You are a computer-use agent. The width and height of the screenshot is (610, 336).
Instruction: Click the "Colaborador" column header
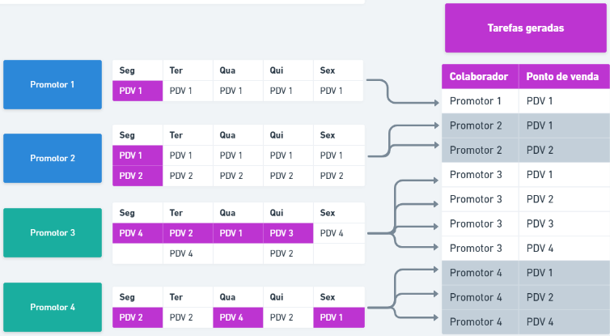pyautogui.click(x=479, y=77)
